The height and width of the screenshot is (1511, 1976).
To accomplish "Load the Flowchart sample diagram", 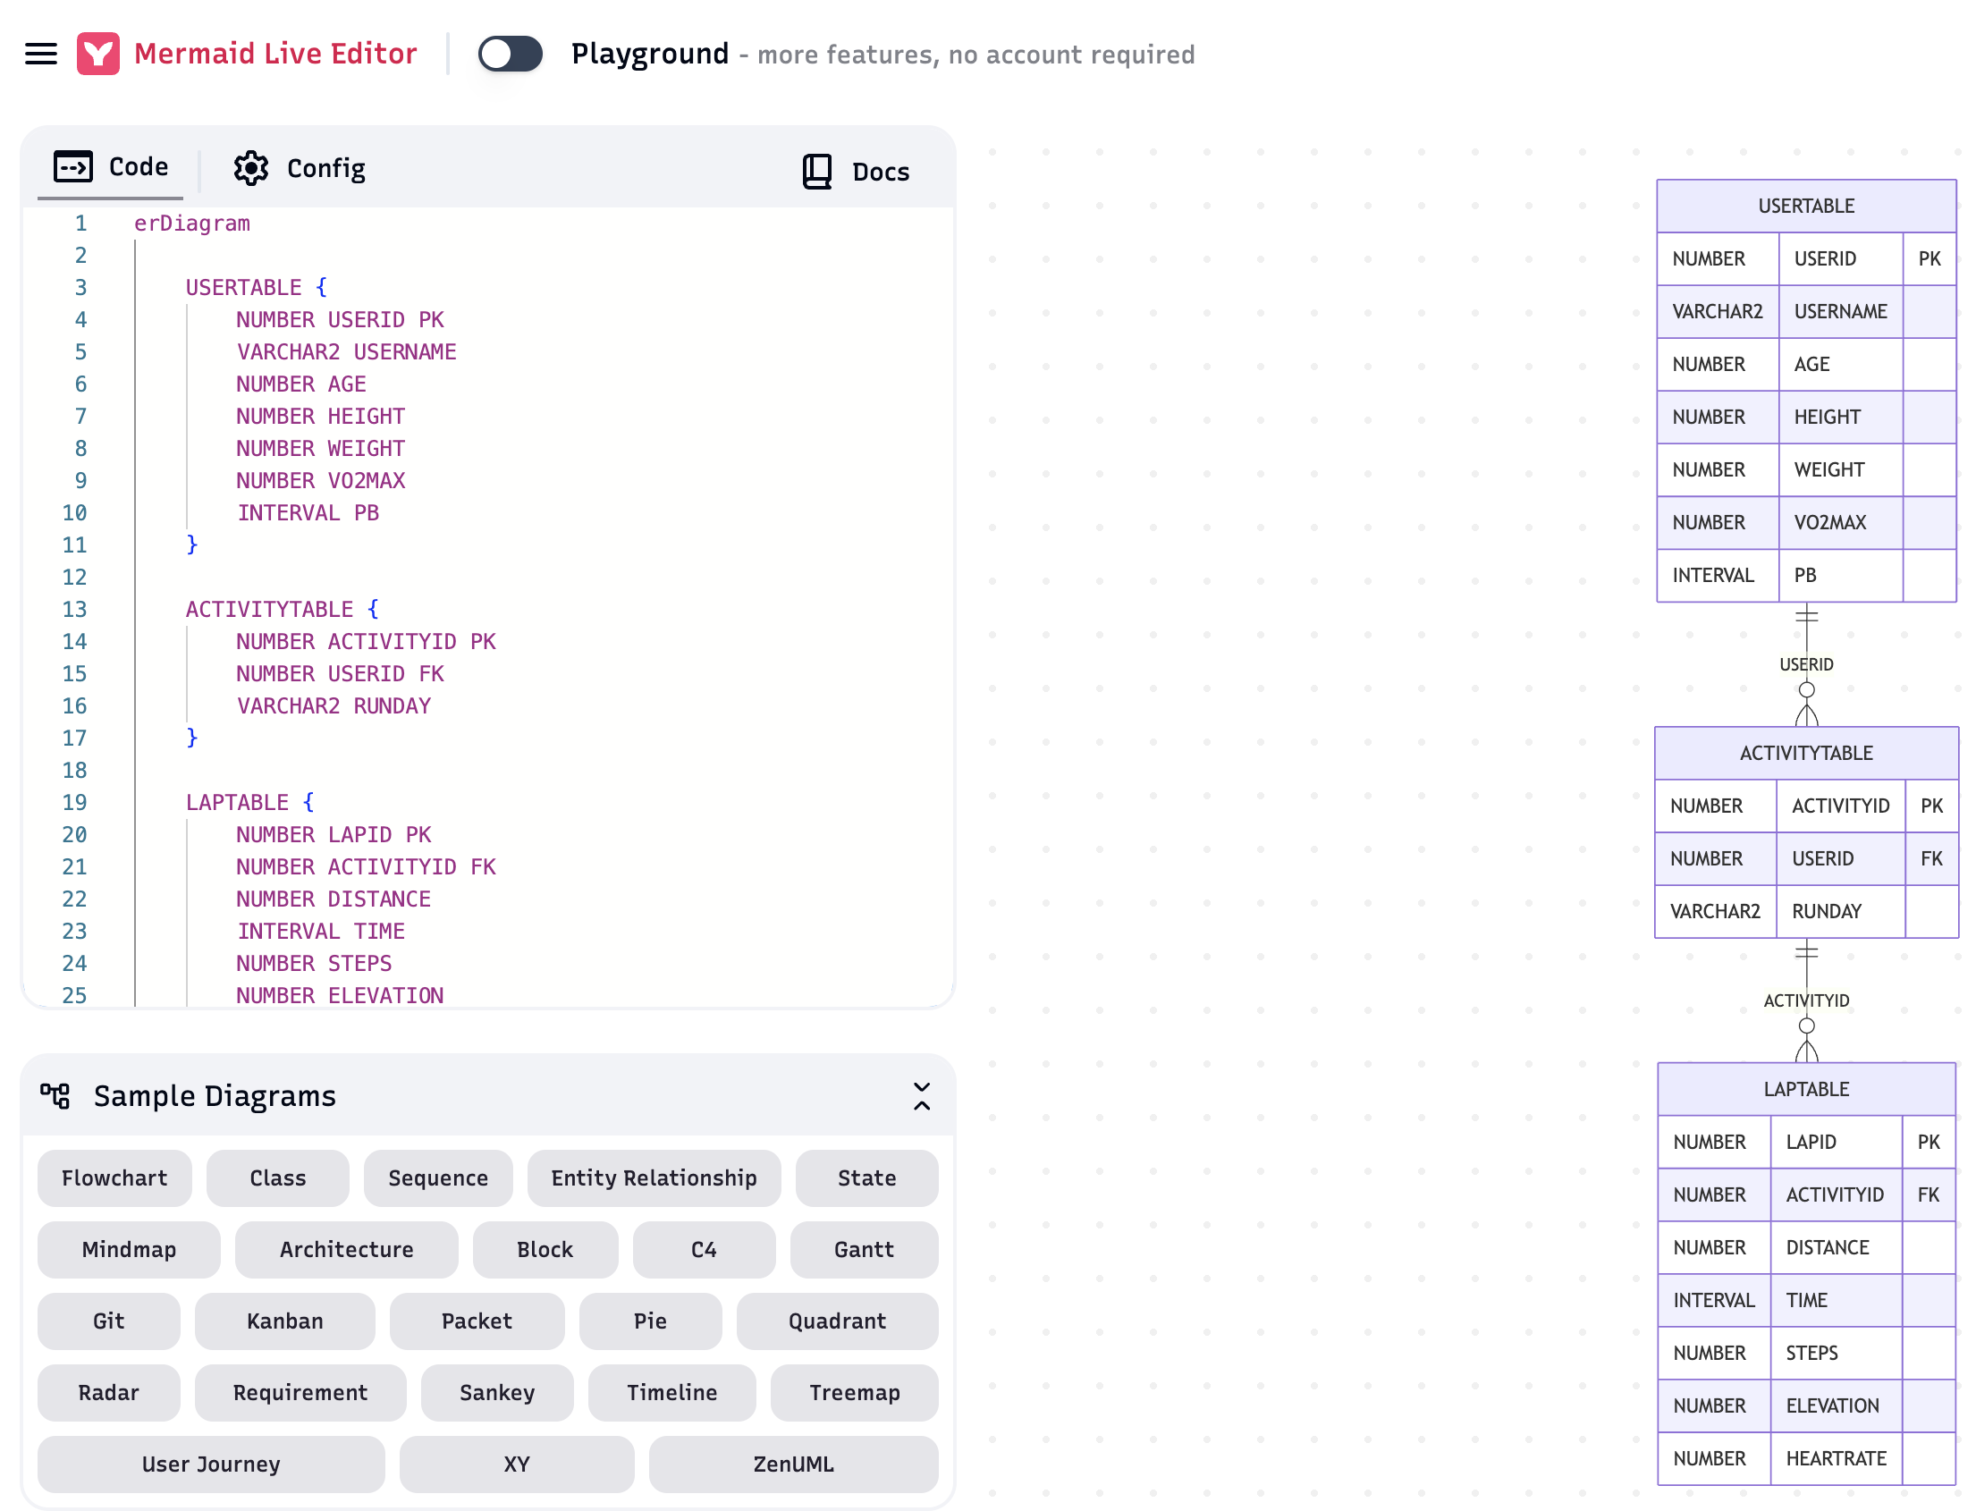I will [114, 1178].
